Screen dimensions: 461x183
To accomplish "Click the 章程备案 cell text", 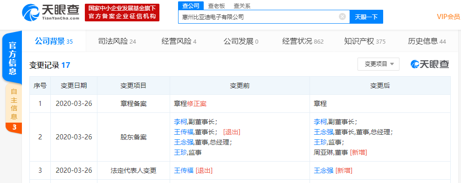I will coord(133,104).
